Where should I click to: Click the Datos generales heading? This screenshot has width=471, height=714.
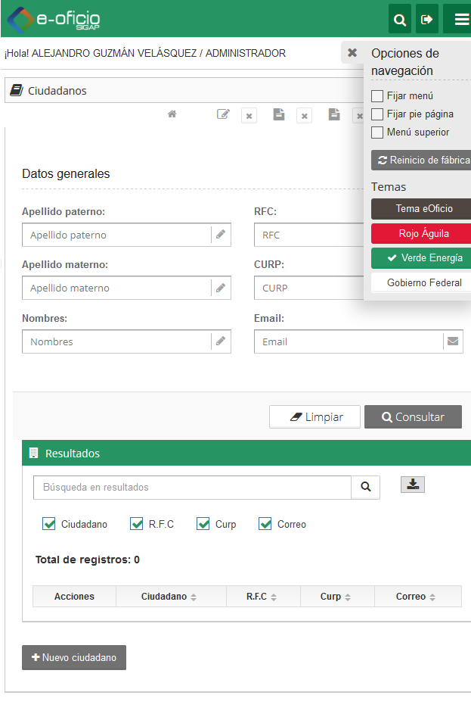click(66, 173)
